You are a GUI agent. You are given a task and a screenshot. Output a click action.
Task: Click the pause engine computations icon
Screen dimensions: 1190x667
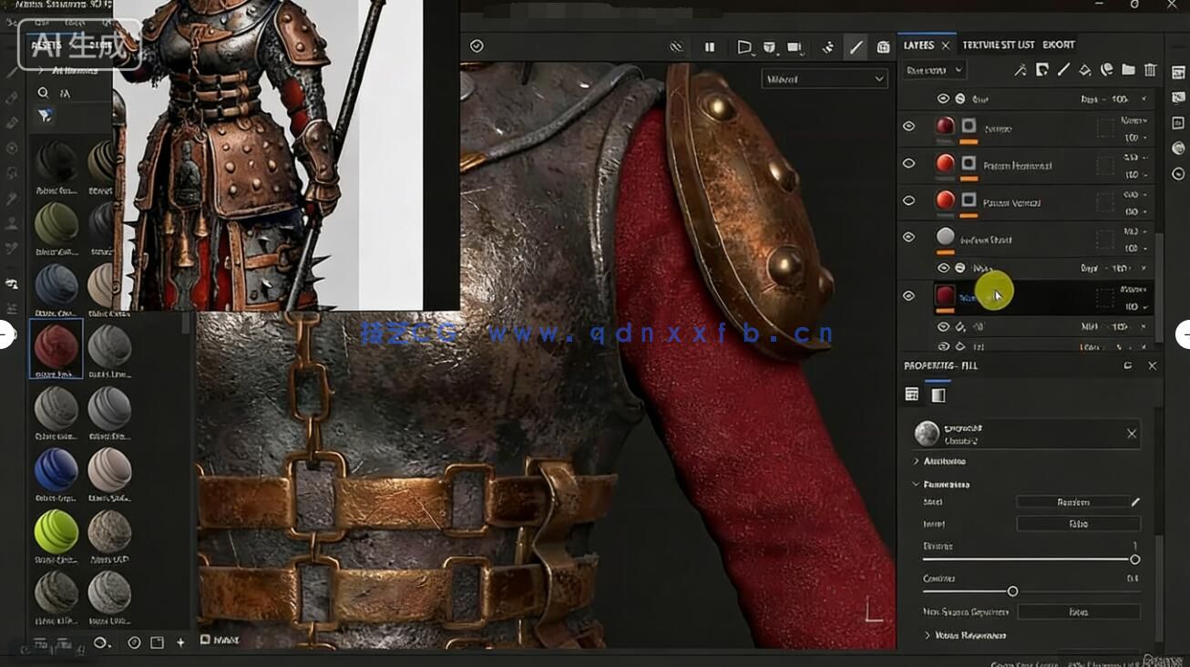tap(710, 46)
